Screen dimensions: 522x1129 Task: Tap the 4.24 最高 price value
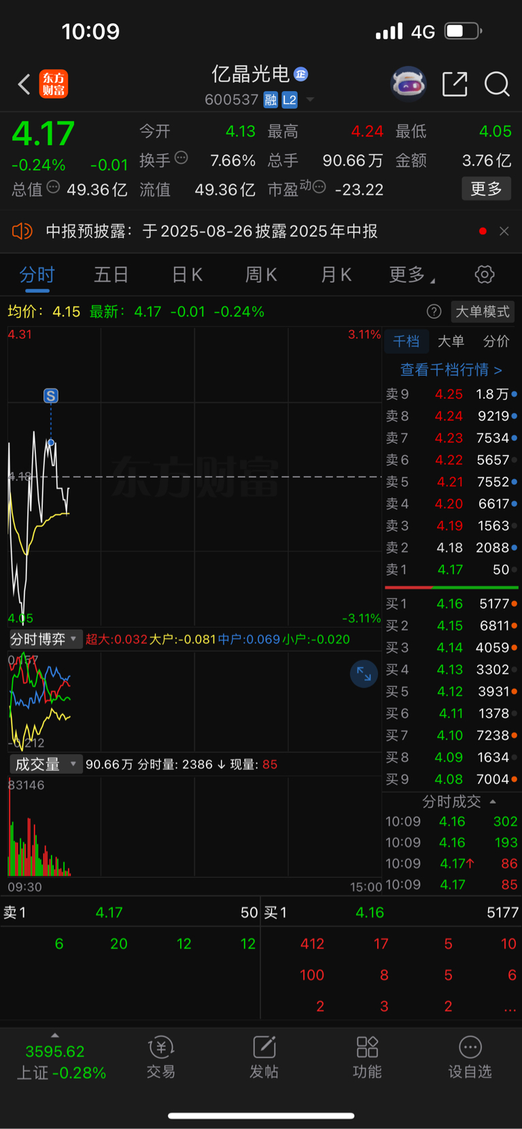click(367, 131)
